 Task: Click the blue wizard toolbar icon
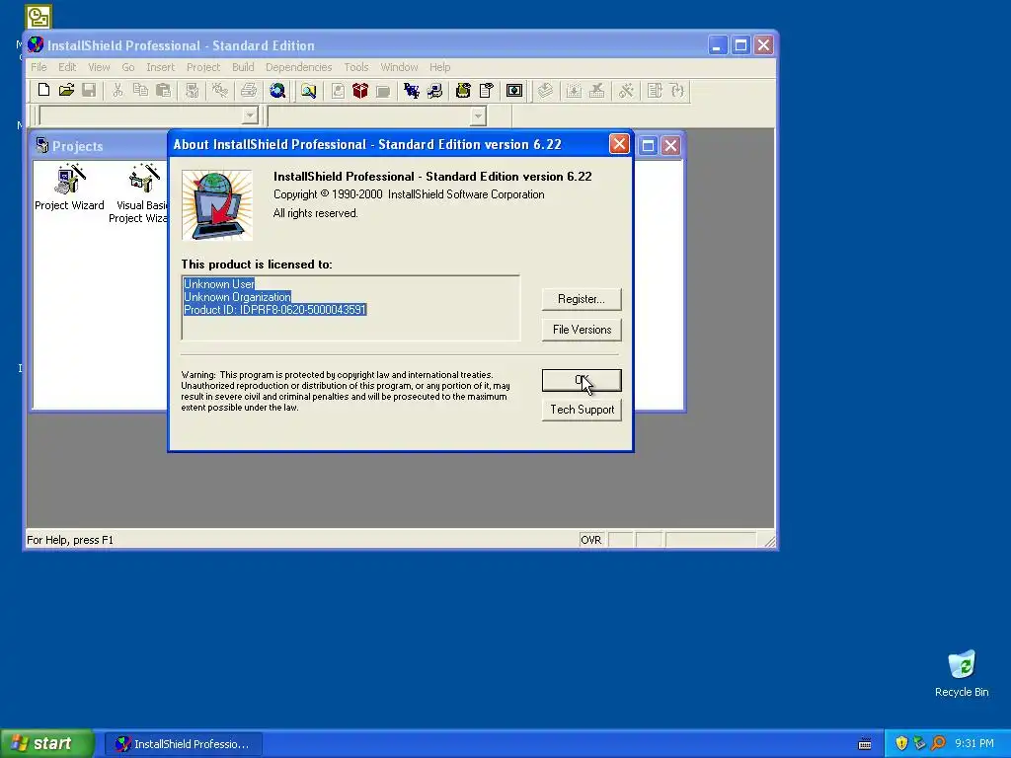[412, 90]
